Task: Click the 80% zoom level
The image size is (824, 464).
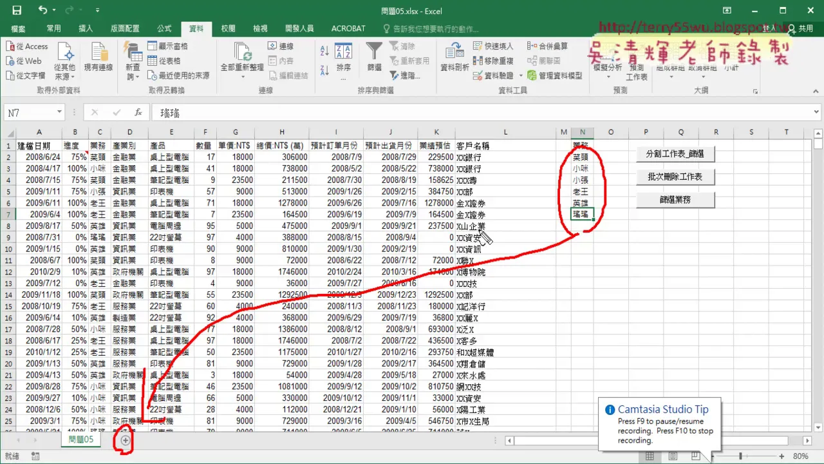Action: pos(800,456)
